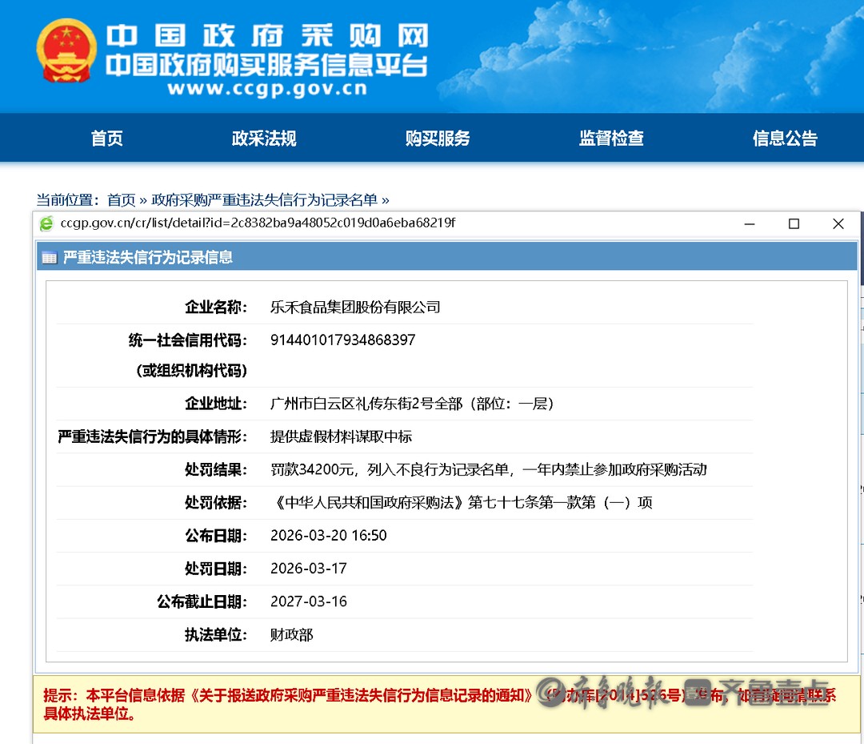Navigate to 信息公告 in the top menu

(x=785, y=139)
